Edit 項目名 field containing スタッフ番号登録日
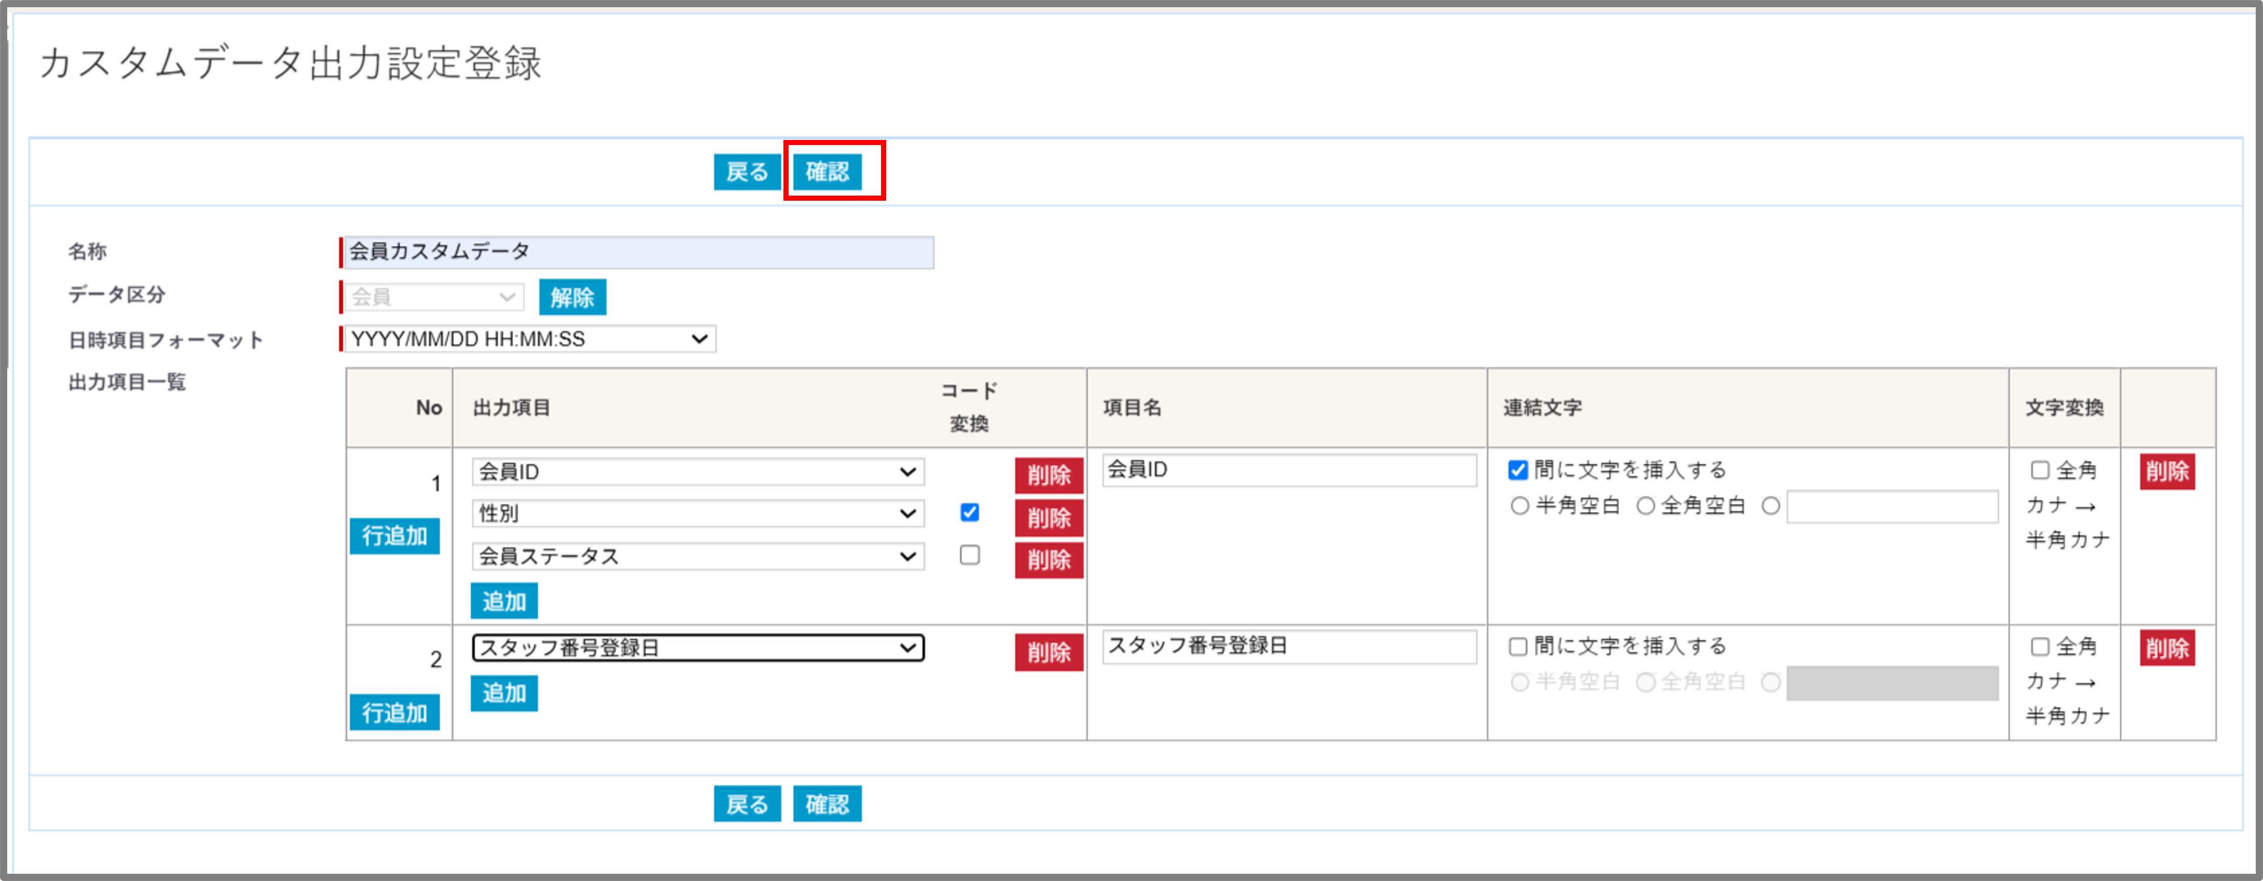 (1289, 646)
